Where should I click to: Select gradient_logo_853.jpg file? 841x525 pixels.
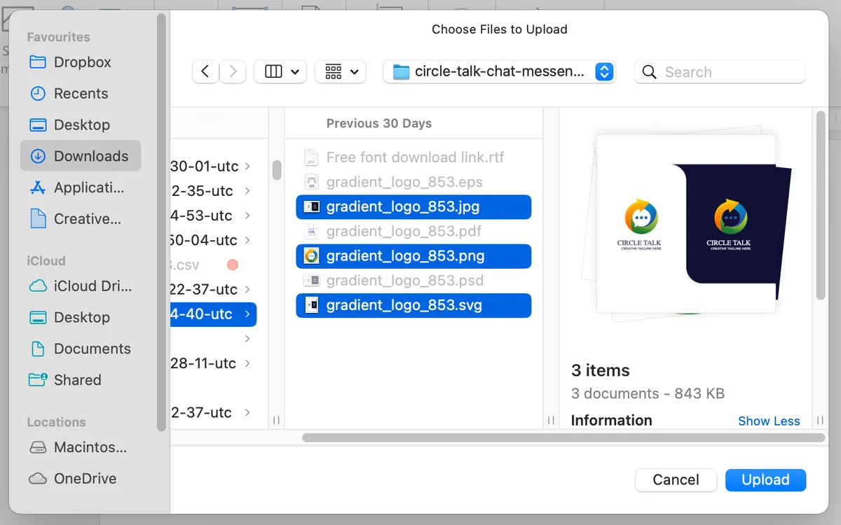pos(413,206)
